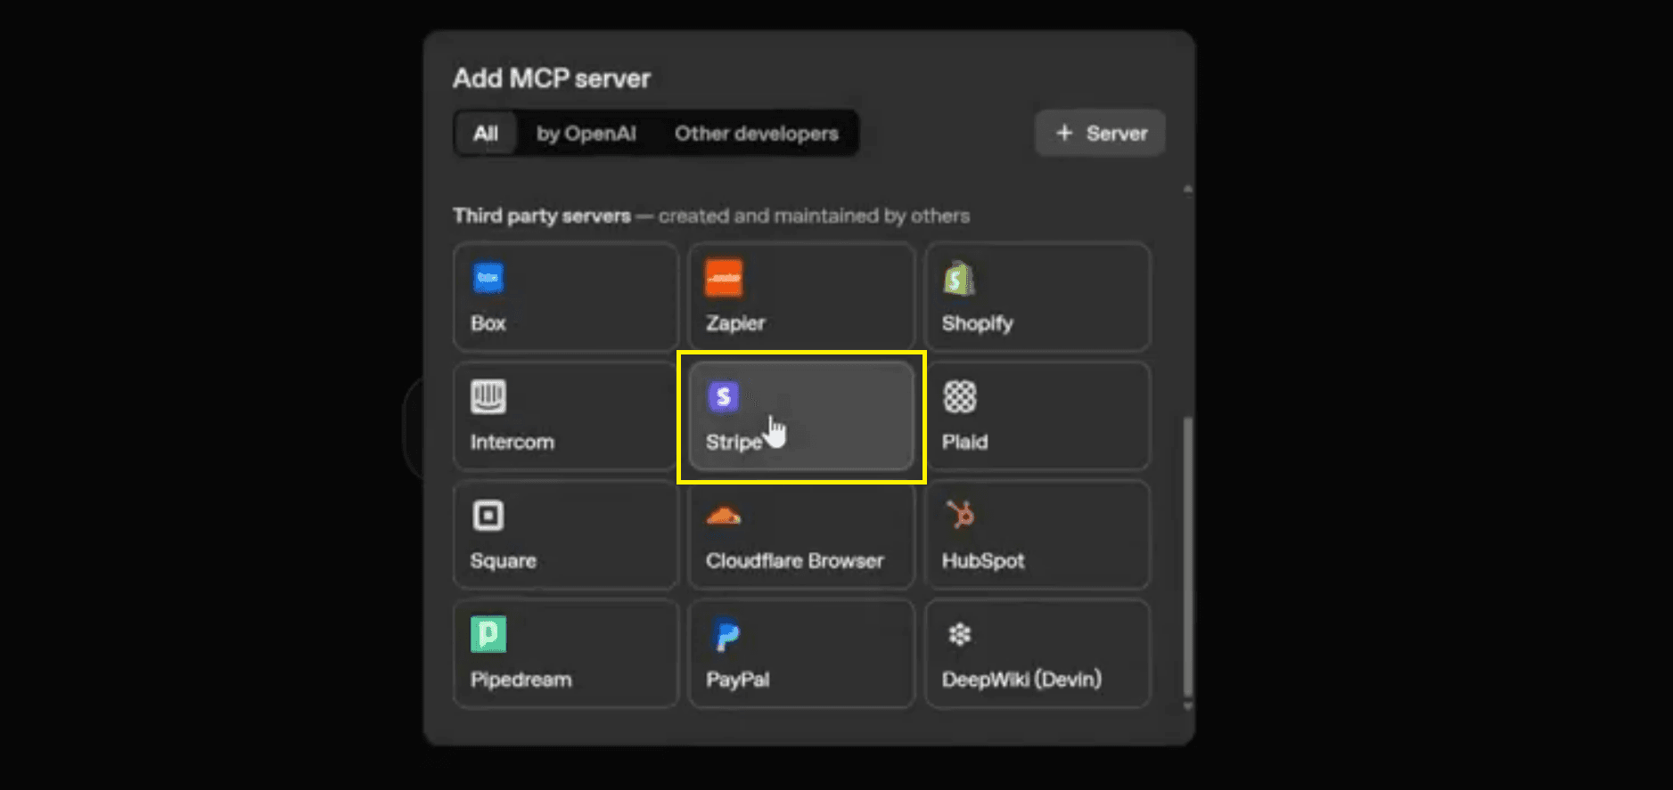The image size is (1673, 790).
Task: Click the Add MCP server title
Action: (x=552, y=78)
